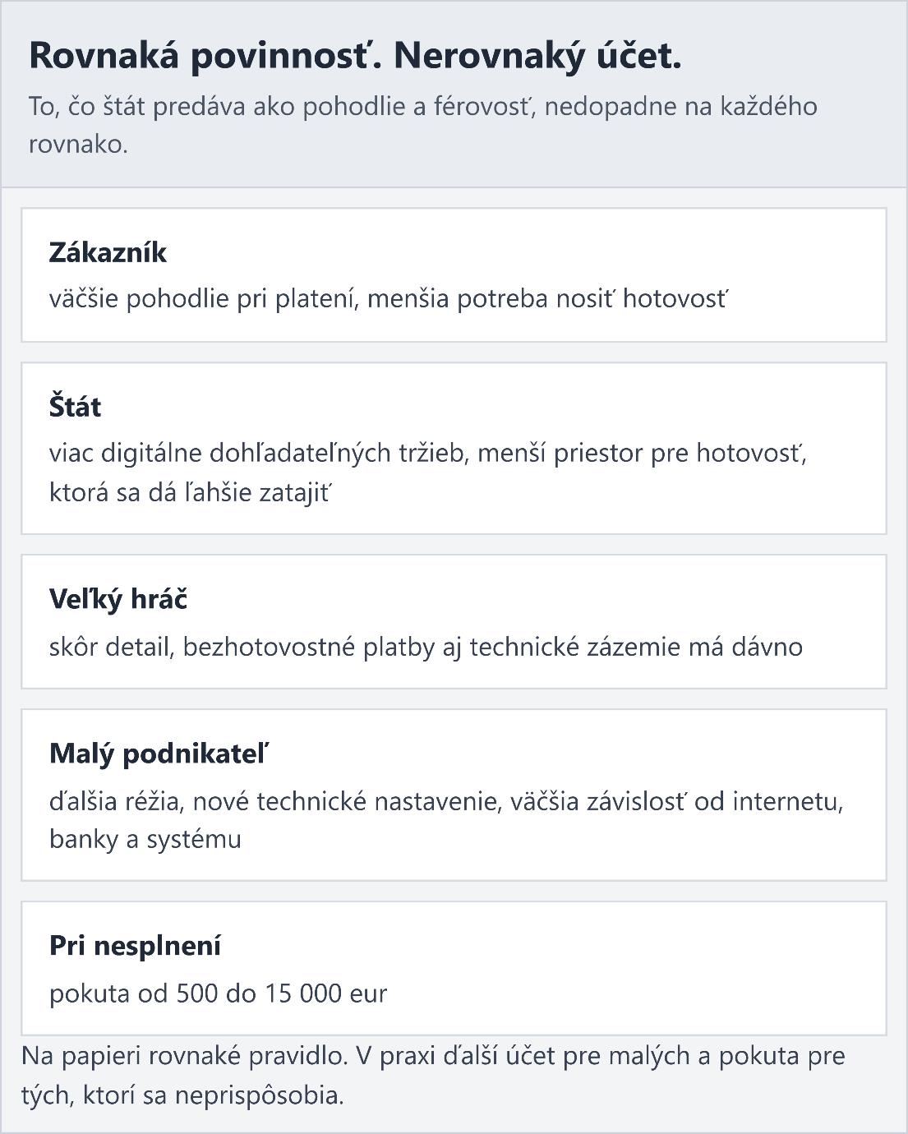This screenshot has height=1134, width=908.
Task: Click the text 'väčšie pohodlie pri platení'
Action: point(201,298)
